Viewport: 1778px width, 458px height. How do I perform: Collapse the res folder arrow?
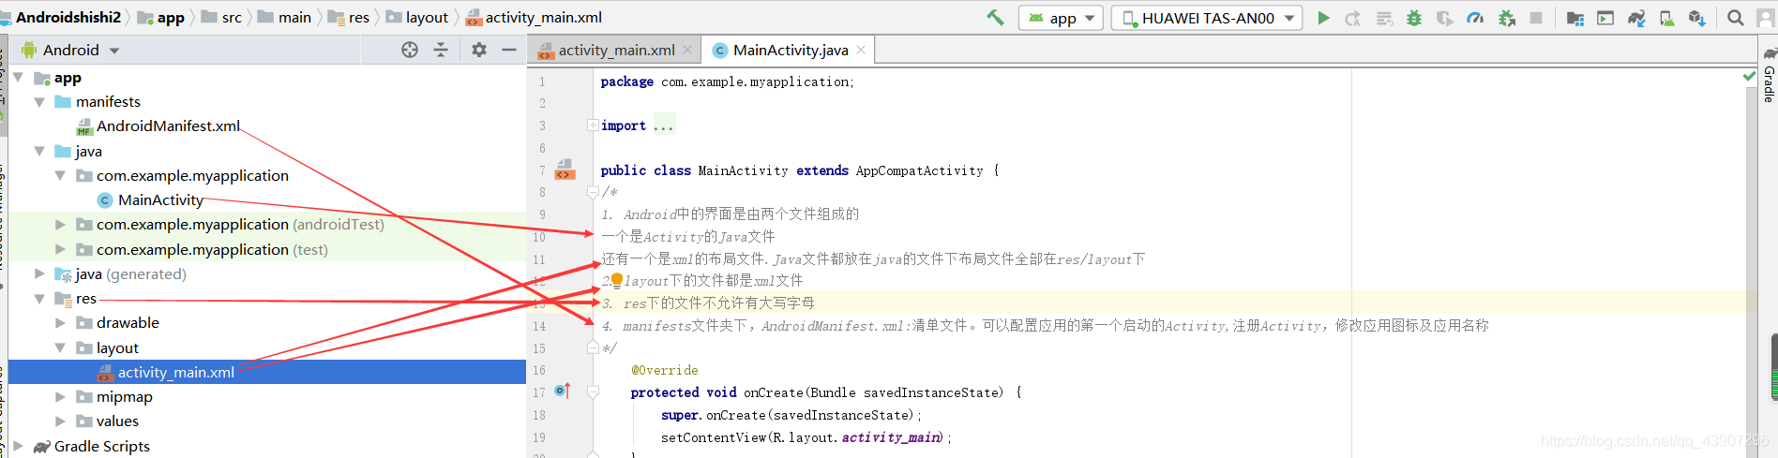[x=39, y=298]
